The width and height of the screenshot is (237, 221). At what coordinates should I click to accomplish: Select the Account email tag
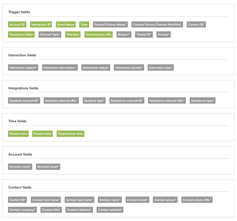click(x=48, y=167)
